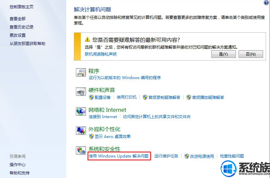Image resolution: width=270 pixels, height=178 pixels.
Task: Open 更改设置 in the sidebar
Action: coord(18,35)
